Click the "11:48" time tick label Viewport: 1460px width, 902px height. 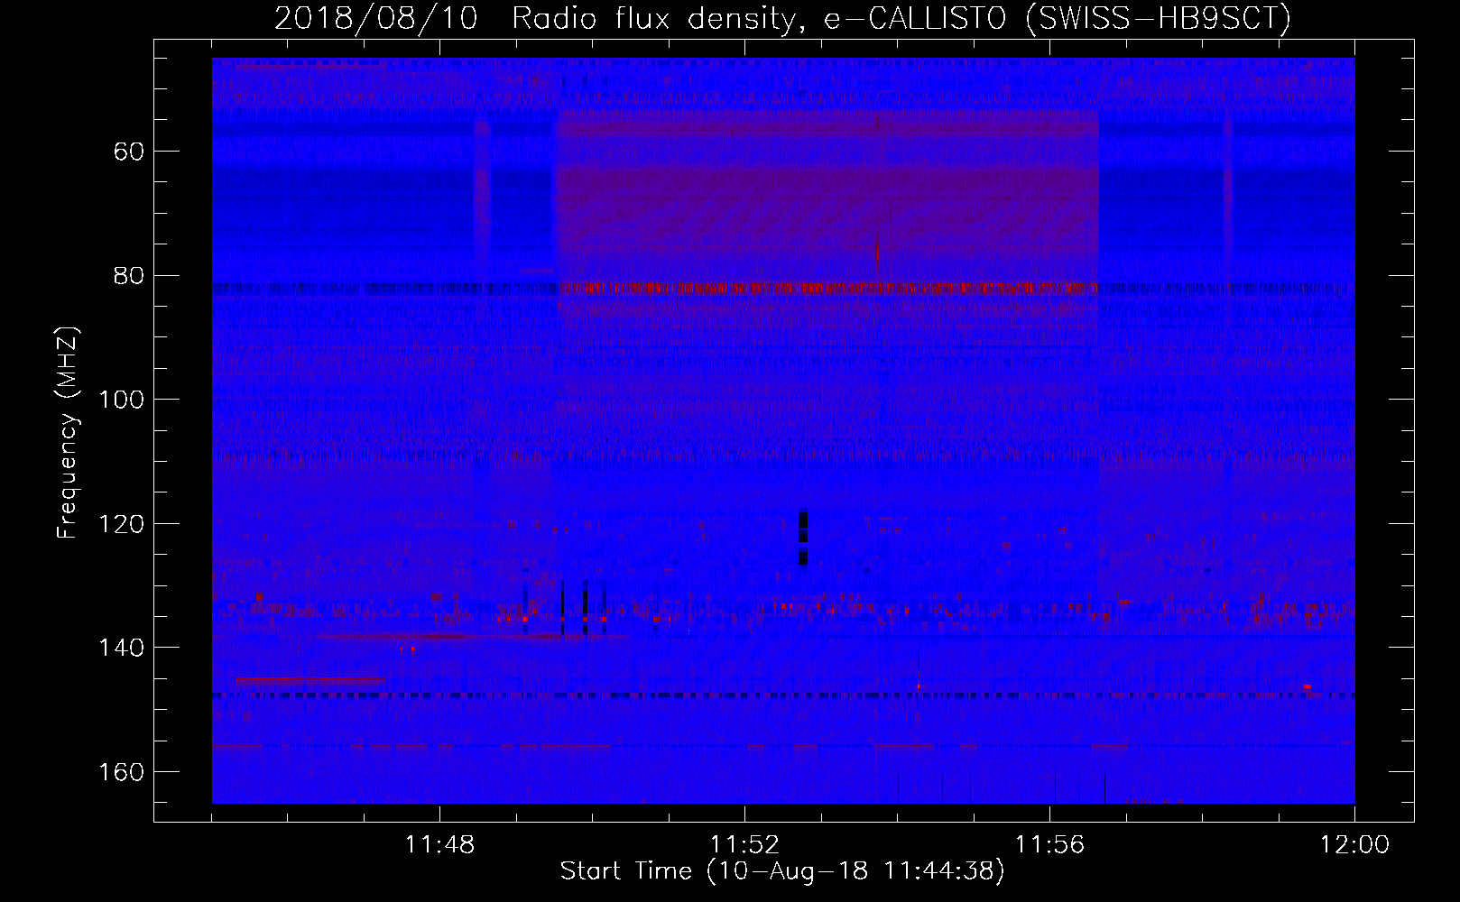[439, 845]
